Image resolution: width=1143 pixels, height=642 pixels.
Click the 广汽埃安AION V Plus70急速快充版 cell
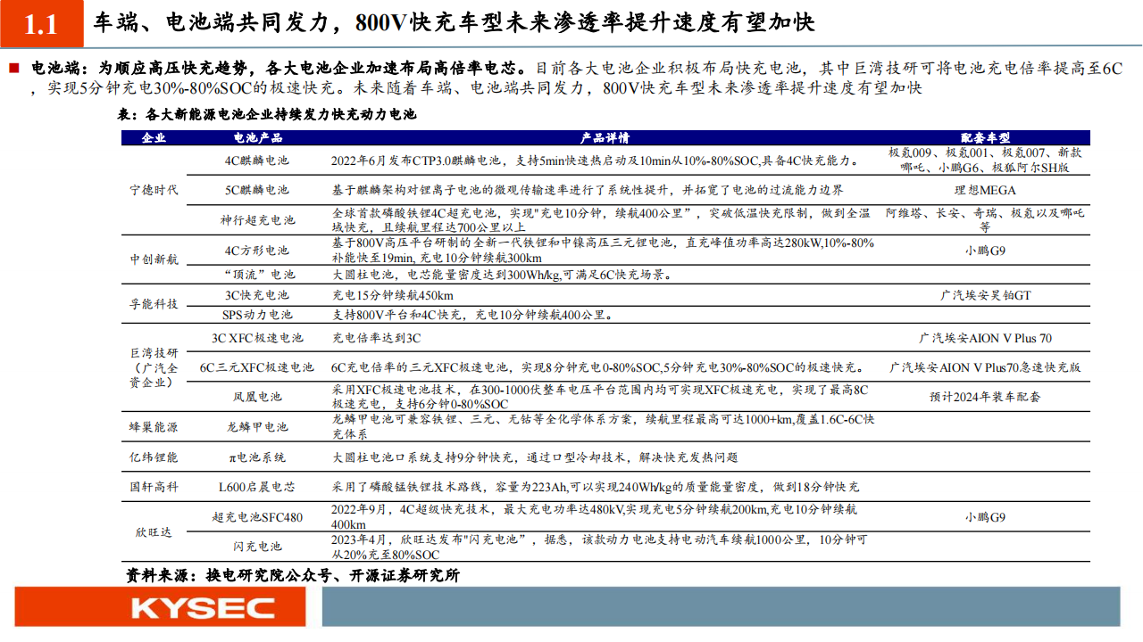click(985, 367)
